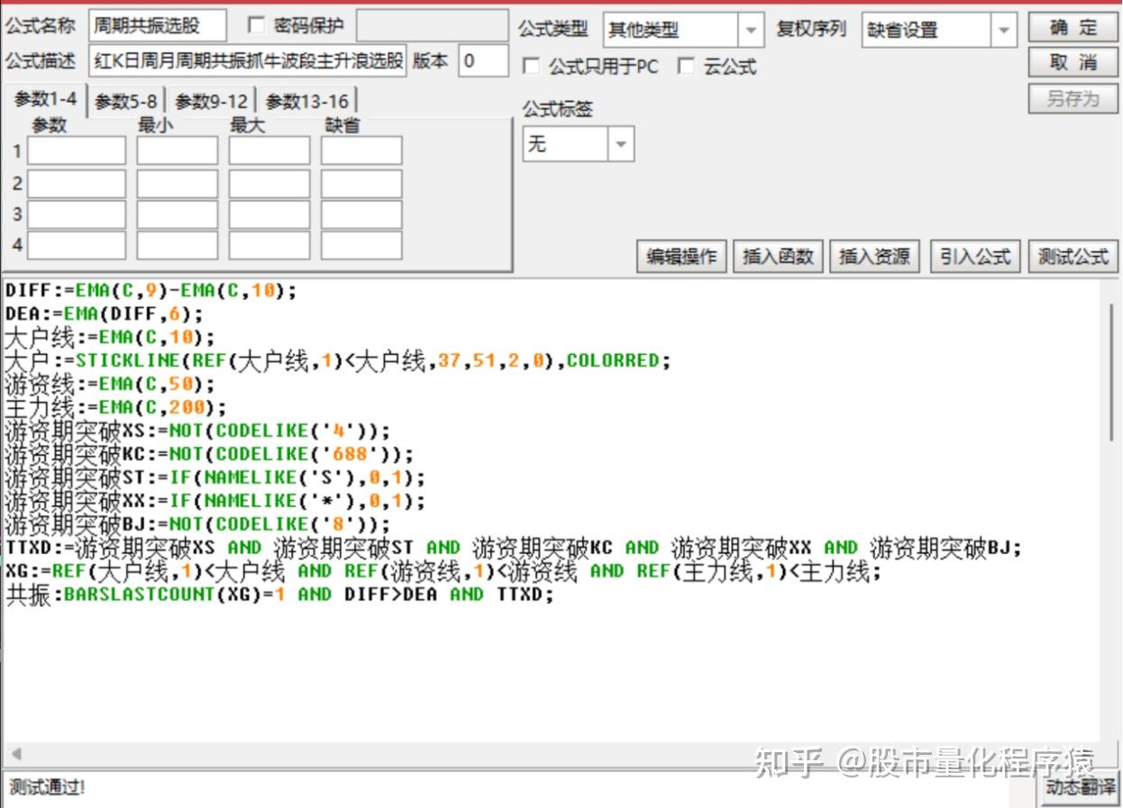Click the password field beside 密码保护

432,26
